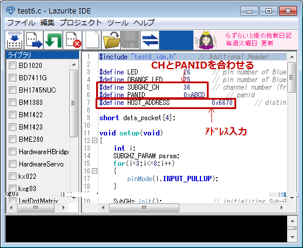
Task: Open the ファイル menu
Action: coord(21,23)
